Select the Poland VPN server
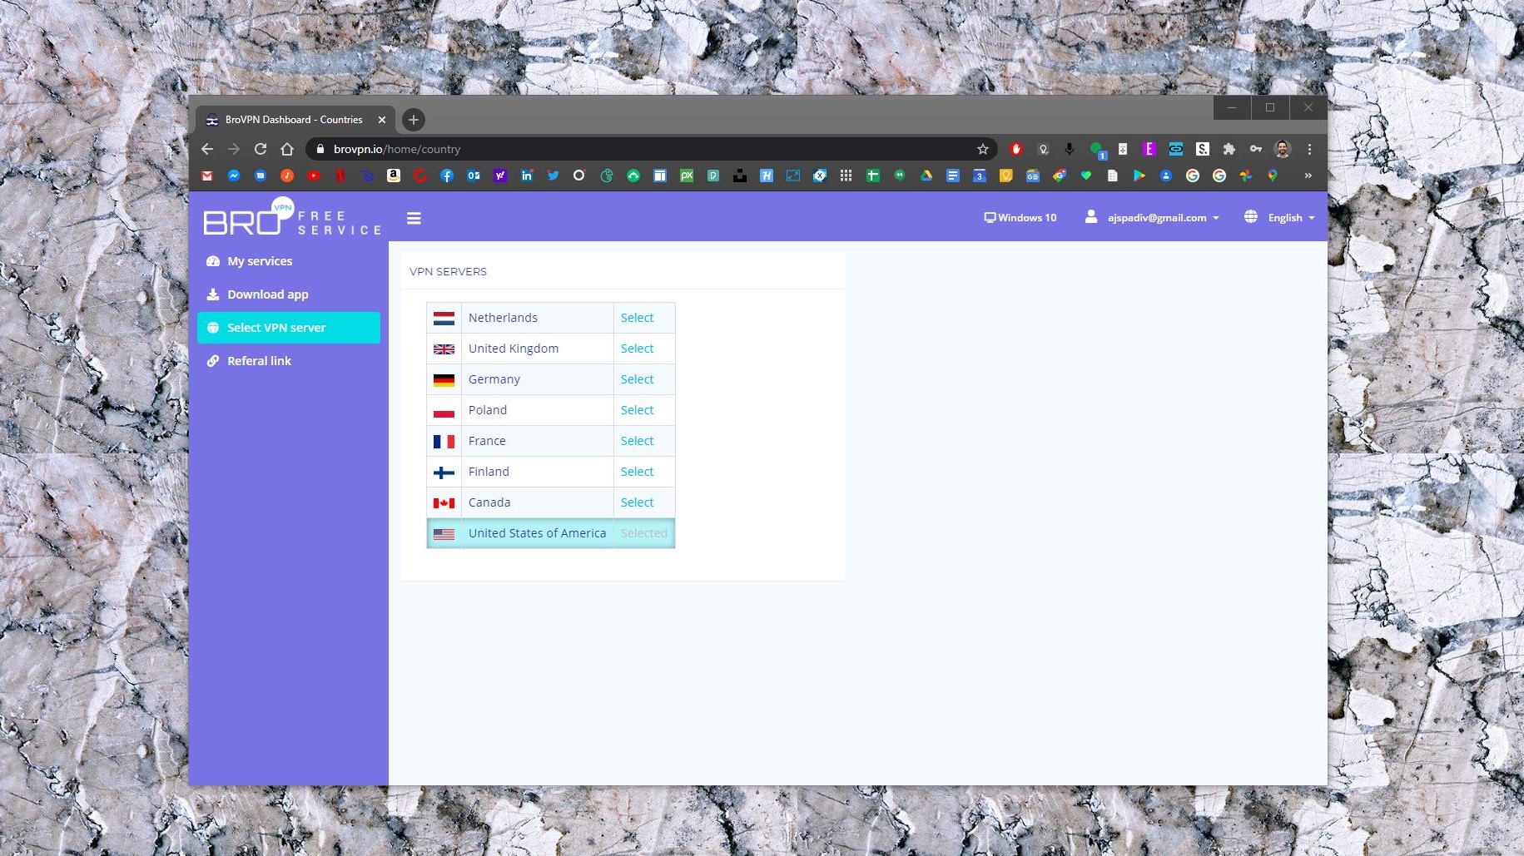The image size is (1524, 856). coord(637,410)
